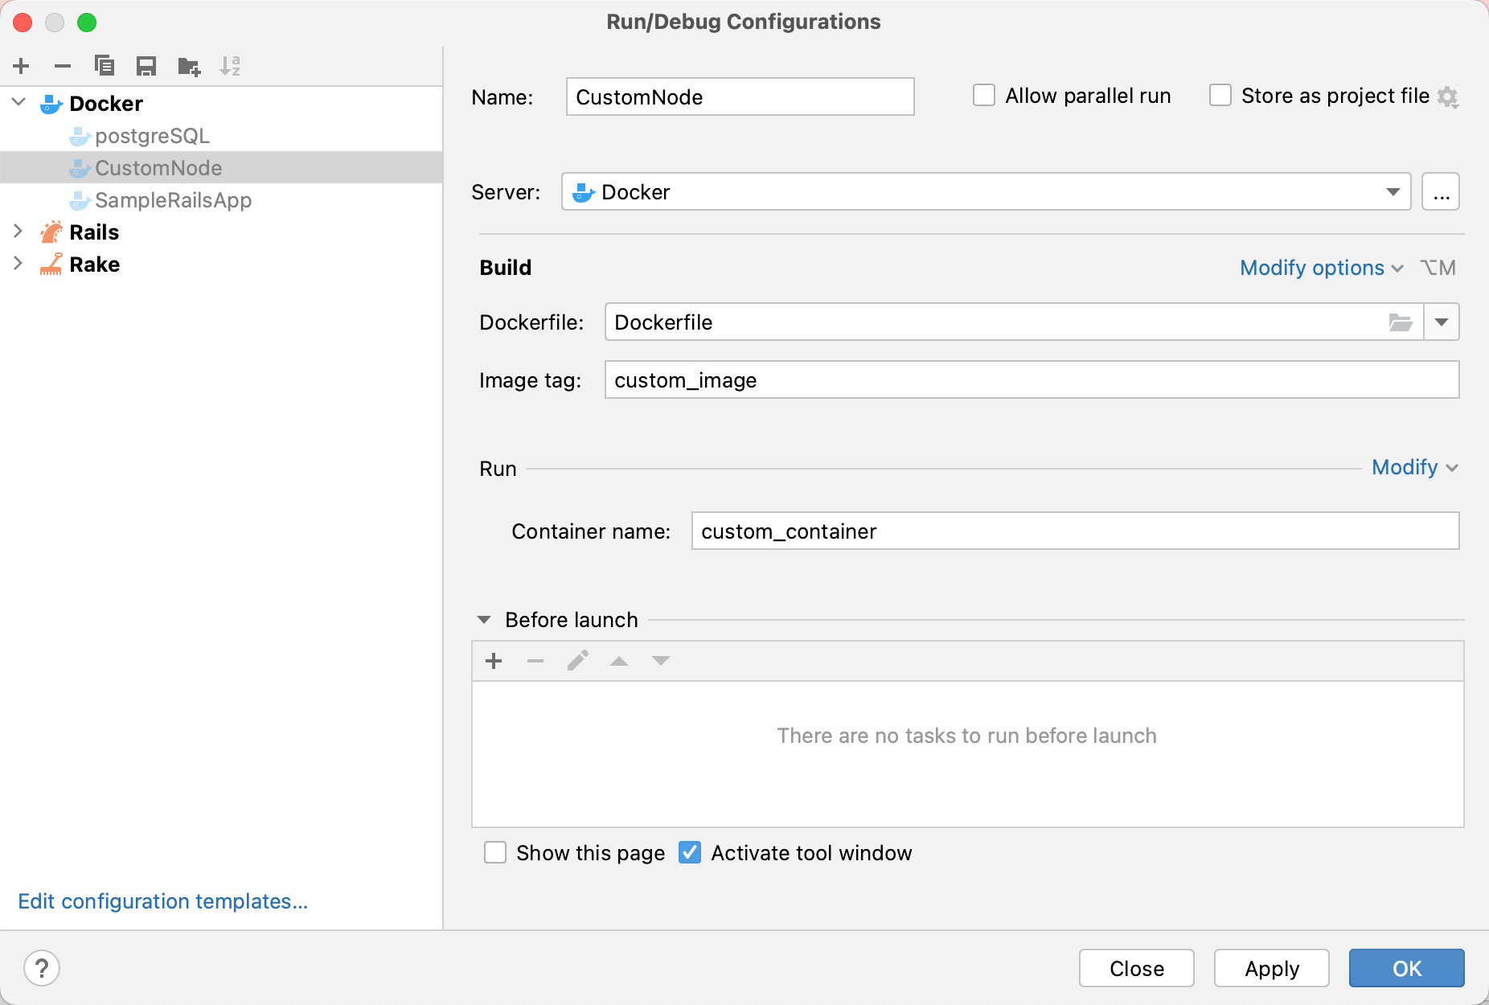Remove the selected configuration
The height and width of the screenshot is (1005, 1489).
[x=64, y=66]
